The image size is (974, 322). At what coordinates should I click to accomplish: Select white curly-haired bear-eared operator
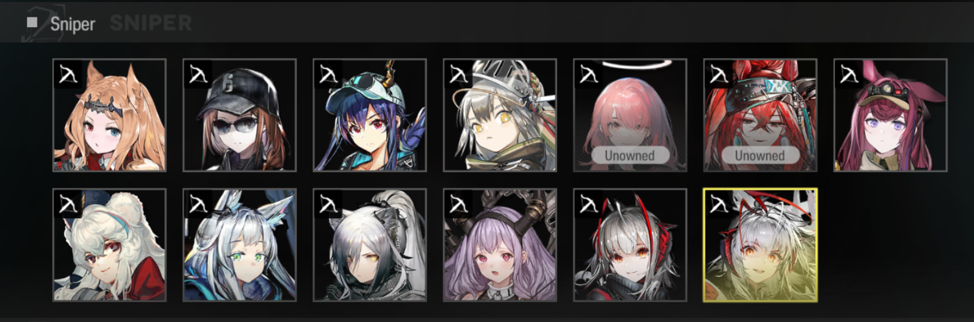click(109, 245)
